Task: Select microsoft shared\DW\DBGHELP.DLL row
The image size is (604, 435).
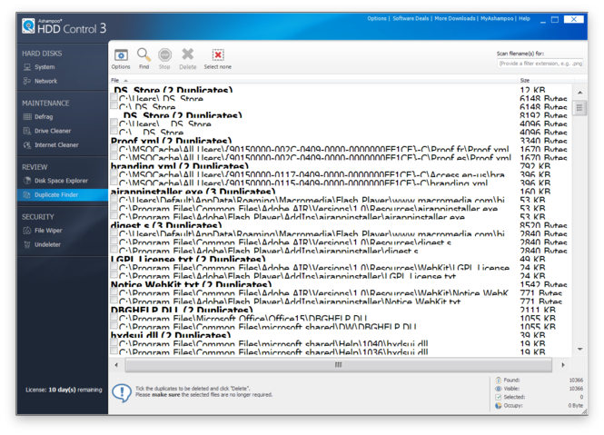Action: click(339, 328)
